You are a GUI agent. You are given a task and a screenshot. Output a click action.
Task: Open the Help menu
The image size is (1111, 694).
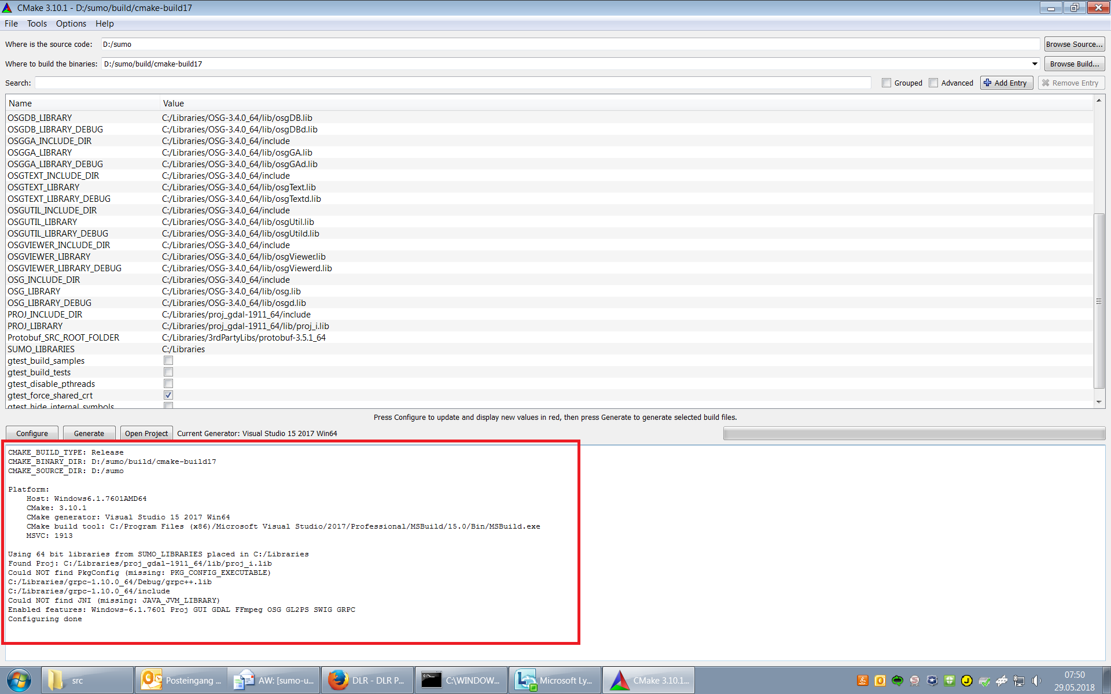104,24
